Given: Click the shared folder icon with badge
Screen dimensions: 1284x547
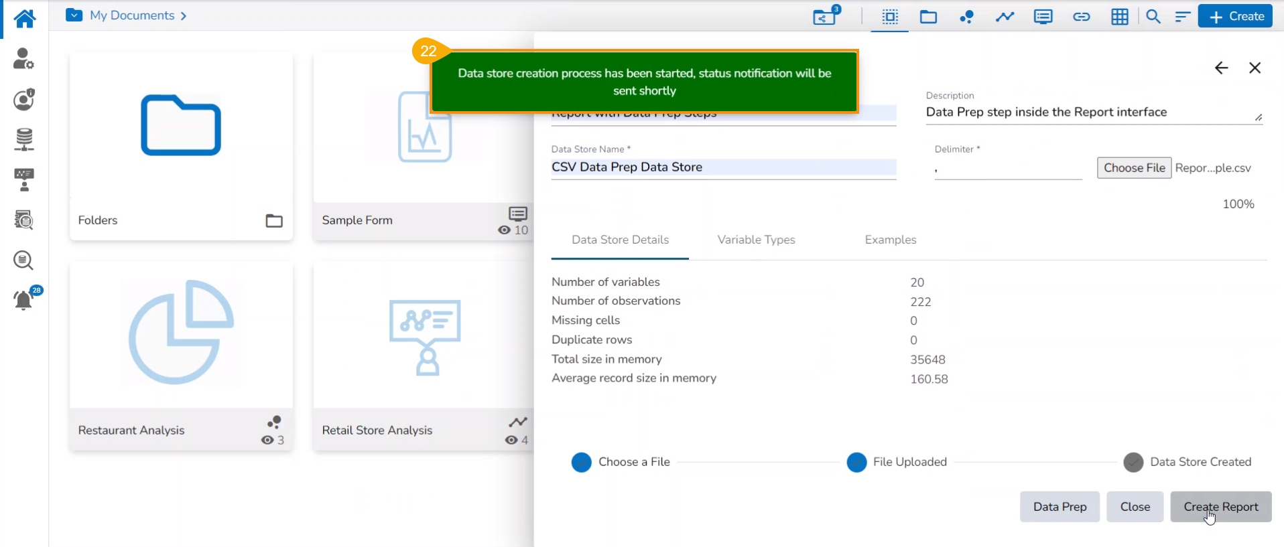Looking at the screenshot, I should pyautogui.click(x=826, y=16).
